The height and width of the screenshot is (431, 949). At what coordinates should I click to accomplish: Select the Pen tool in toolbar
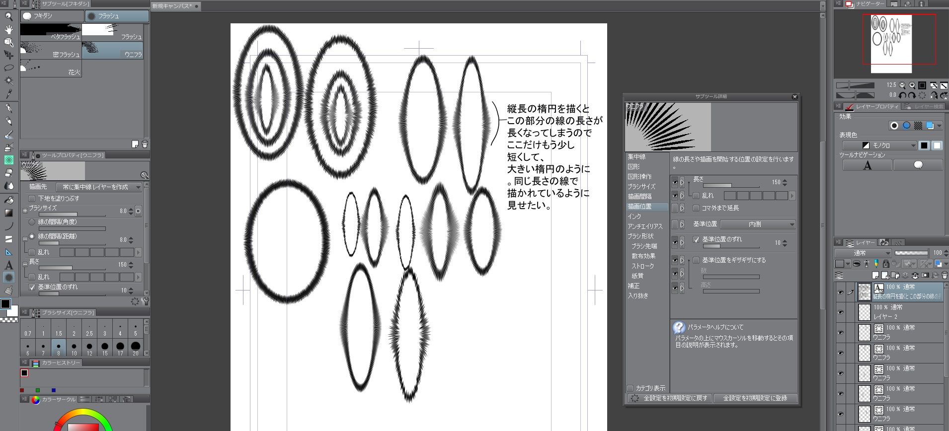(8, 108)
